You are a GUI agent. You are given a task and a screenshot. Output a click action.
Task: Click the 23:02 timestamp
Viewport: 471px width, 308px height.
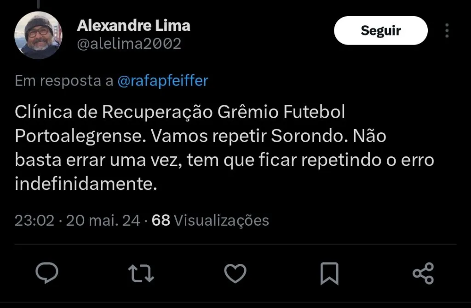(x=34, y=221)
